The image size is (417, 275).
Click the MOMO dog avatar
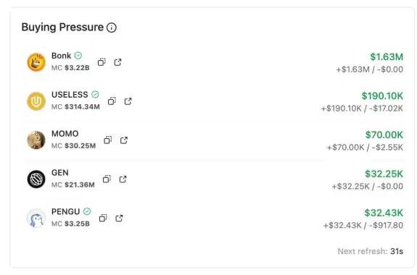36,140
